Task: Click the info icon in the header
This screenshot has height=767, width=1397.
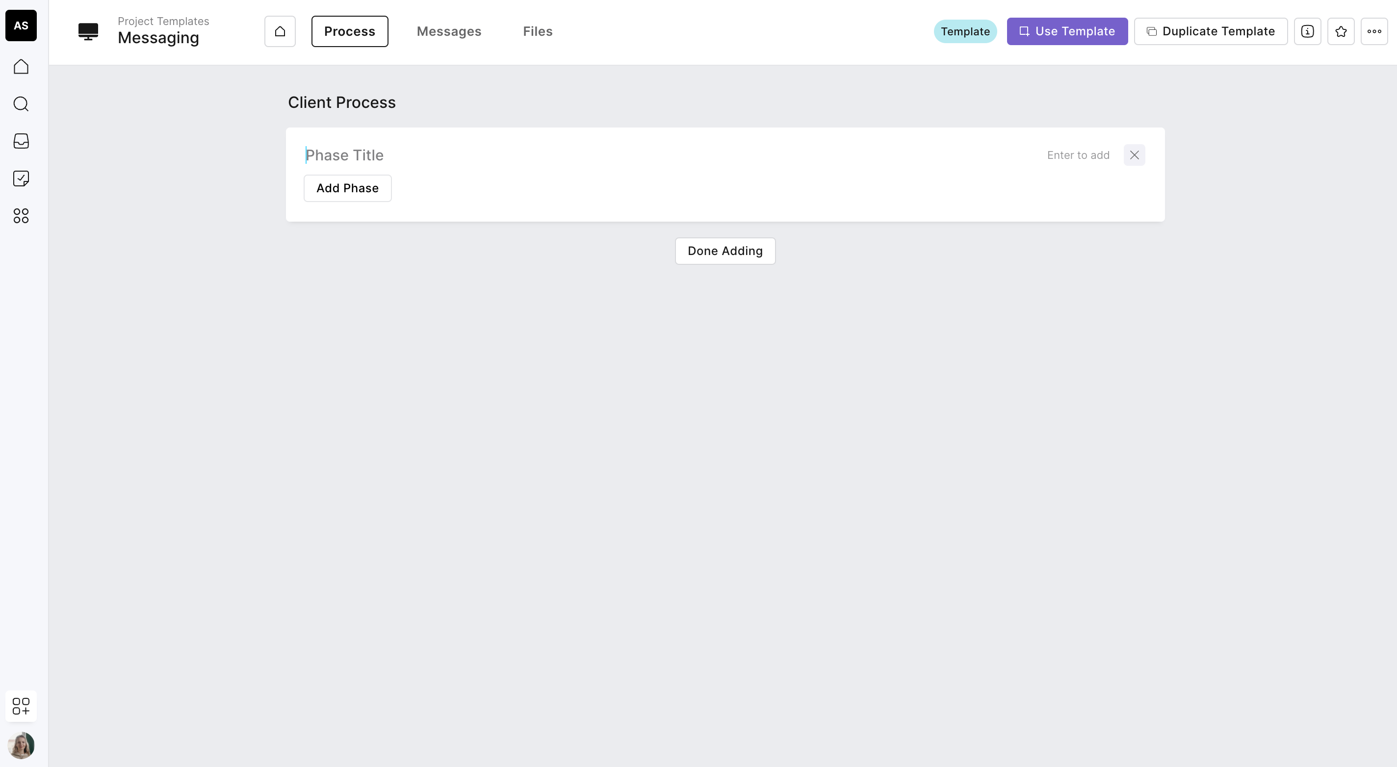Action: pyautogui.click(x=1307, y=31)
